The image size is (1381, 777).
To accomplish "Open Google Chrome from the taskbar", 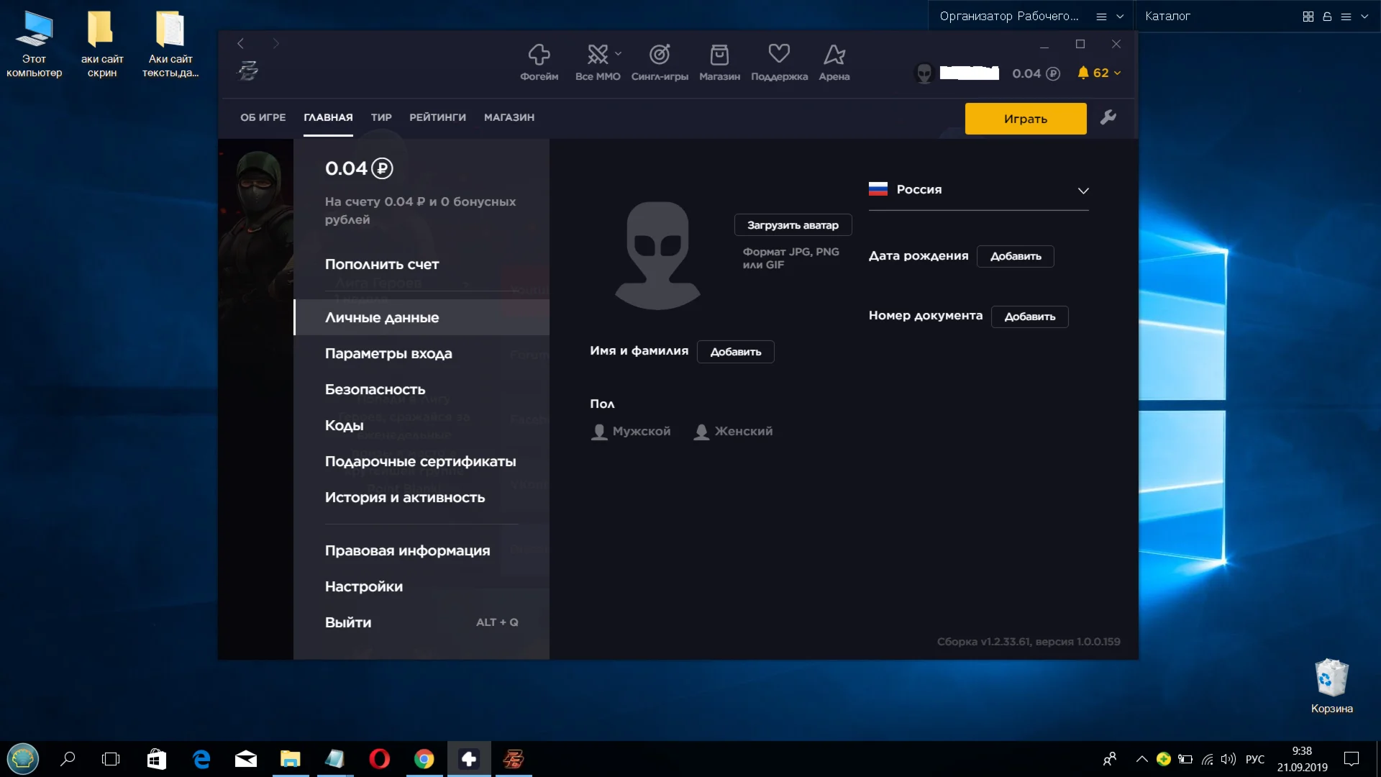I will [x=424, y=759].
